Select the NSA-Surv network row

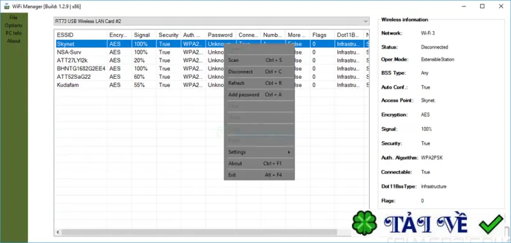tap(212, 52)
